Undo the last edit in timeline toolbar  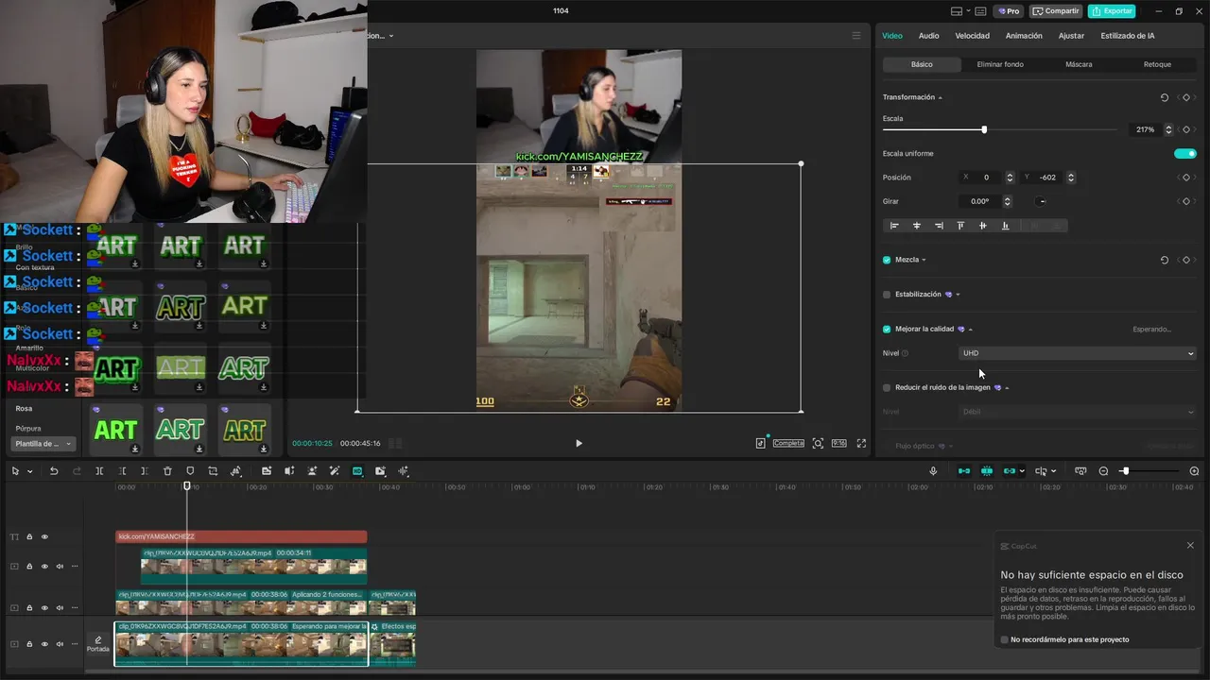[54, 471]
